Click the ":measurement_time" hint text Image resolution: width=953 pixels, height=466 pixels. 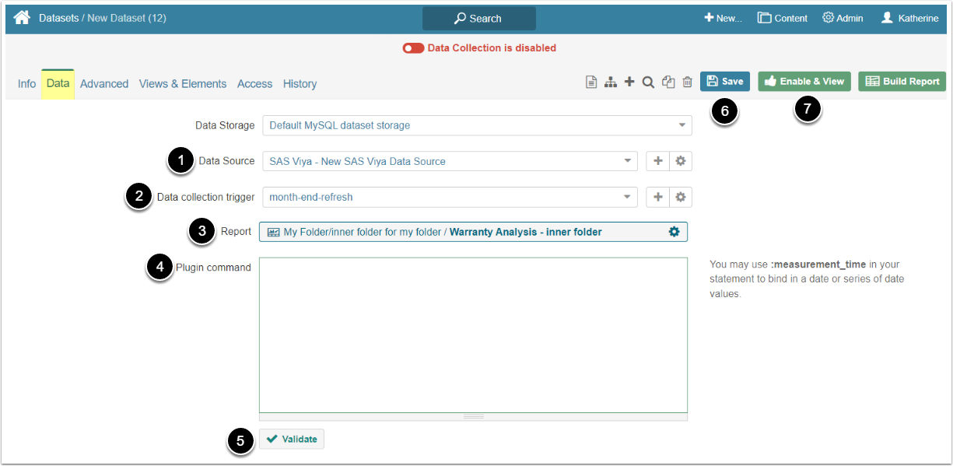tap(818, 265)
